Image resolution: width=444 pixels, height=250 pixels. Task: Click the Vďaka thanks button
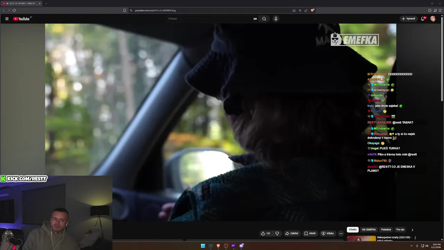pos(328,233)
